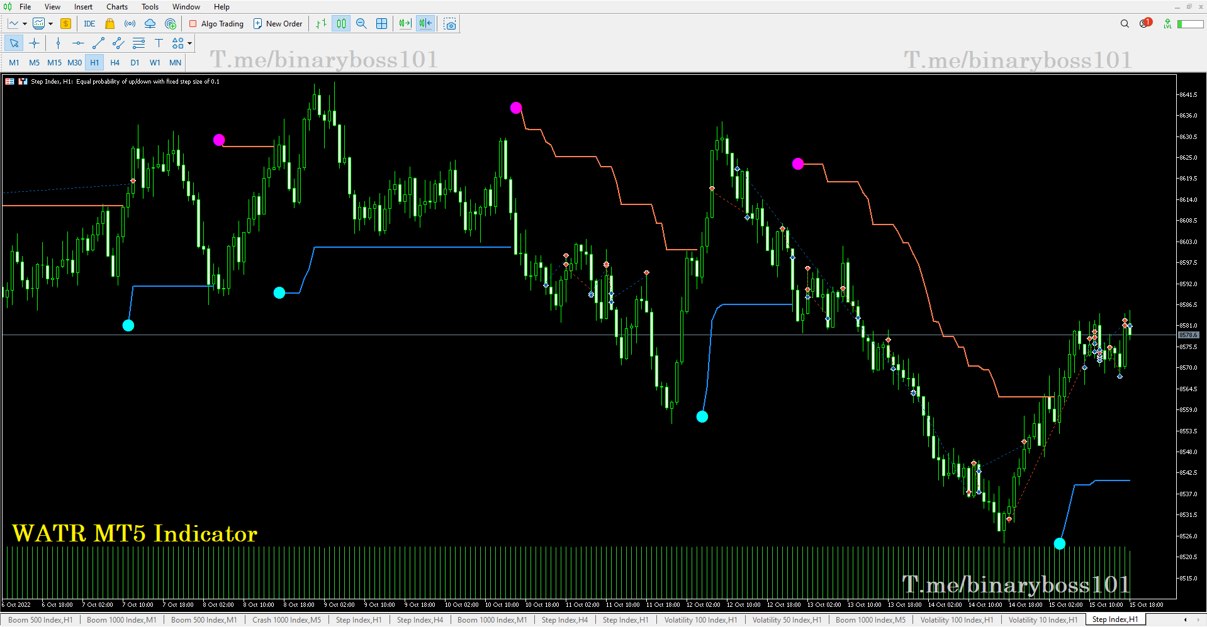Open the Charts menu
The height and width of the screenshot is (627, 1207).
click(x=116, y=7)
